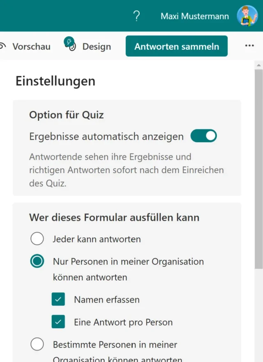This screenshot has height=362, width=263.
Task: Open the Design text label
Action: point(97,46)
